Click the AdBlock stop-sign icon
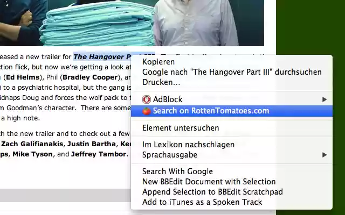 point(147,99)
